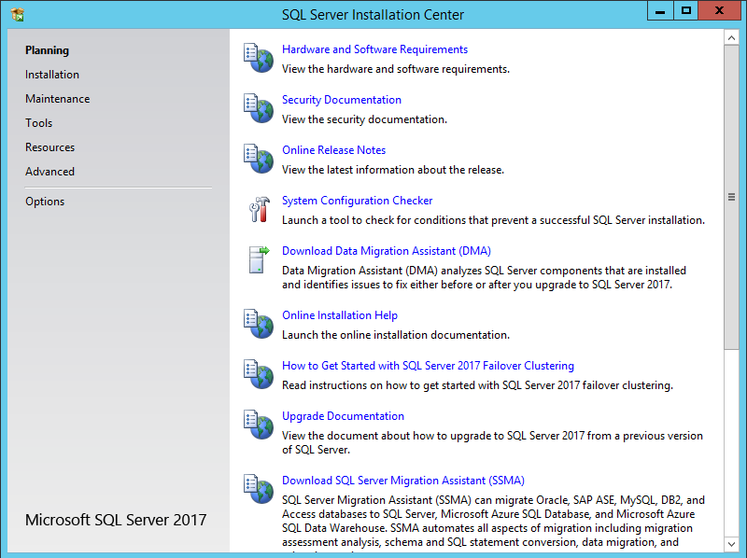Click text 'View the security documentation.'

[x=364, y=120]
